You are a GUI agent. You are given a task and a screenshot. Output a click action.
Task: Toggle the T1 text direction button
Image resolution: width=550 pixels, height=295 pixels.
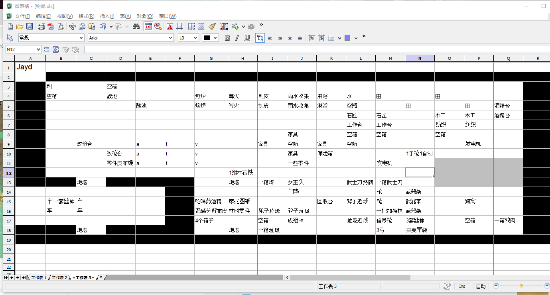coord(260,38)
